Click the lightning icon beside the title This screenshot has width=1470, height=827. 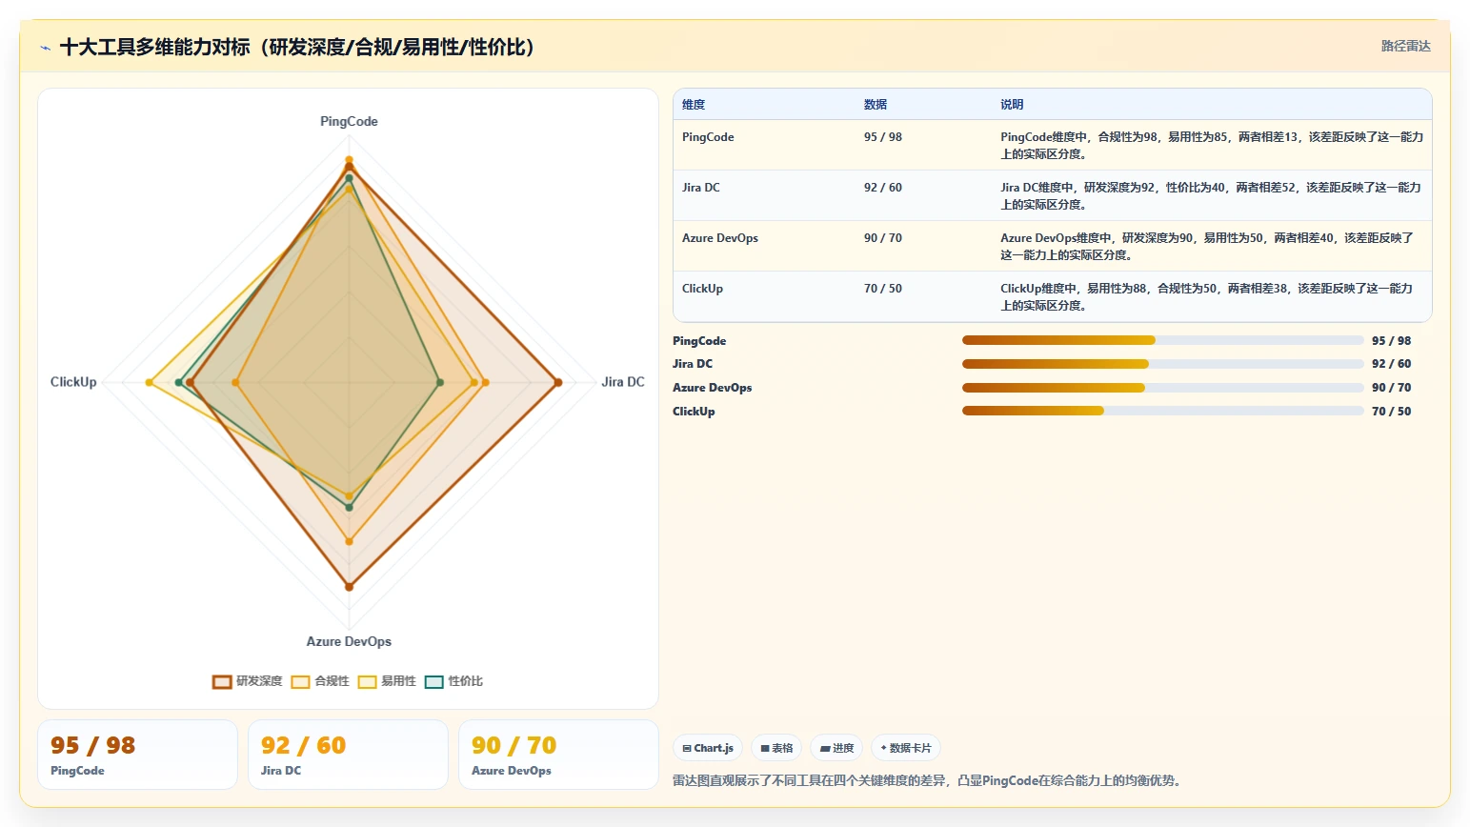tap(45, 47)
